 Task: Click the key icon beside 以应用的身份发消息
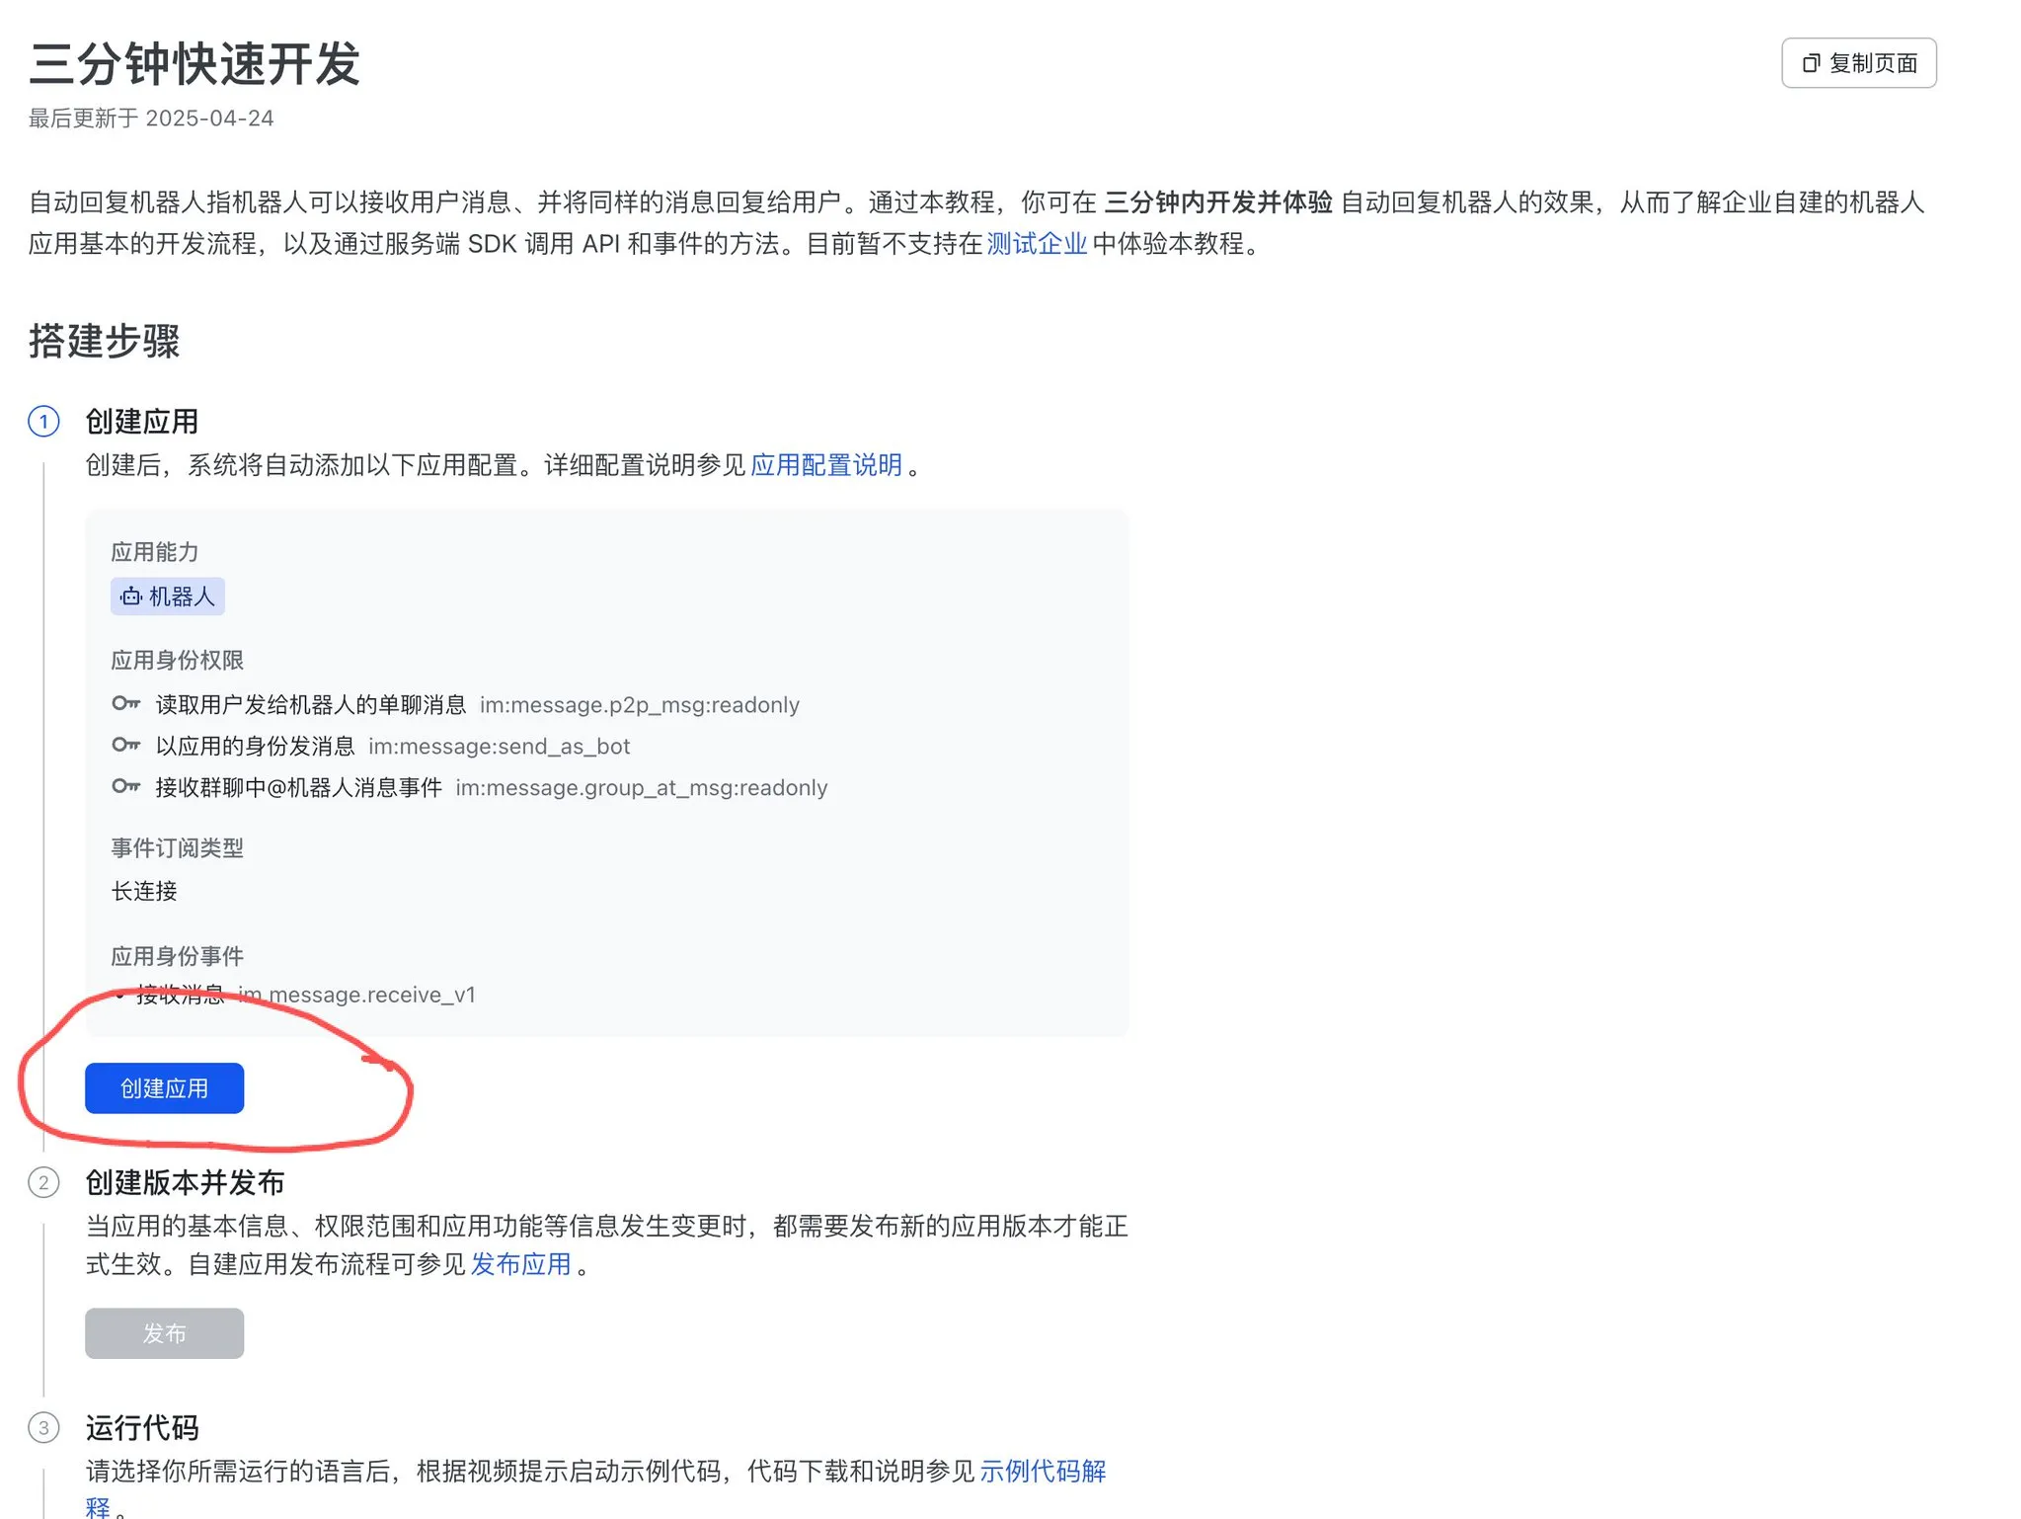pos(126,746)
